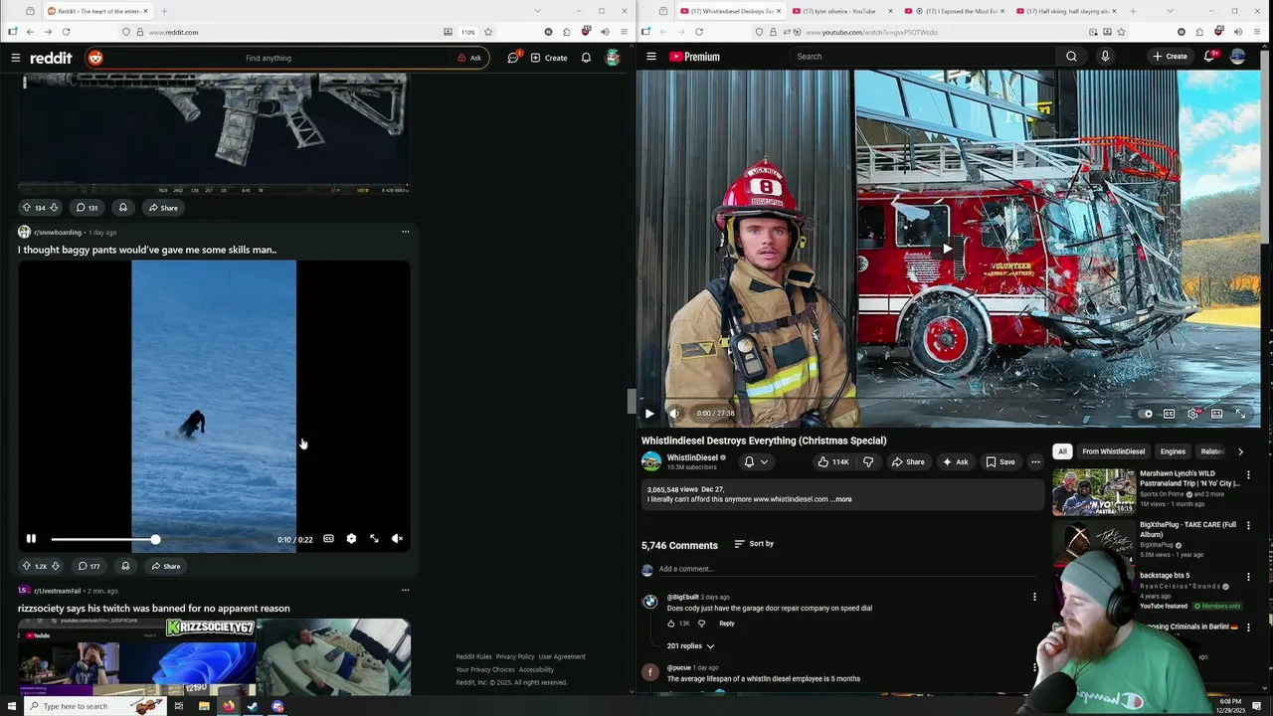Screen dimensions: 1273x716
Task: Open YouTube player settings gear
Action: point(1192,414)
